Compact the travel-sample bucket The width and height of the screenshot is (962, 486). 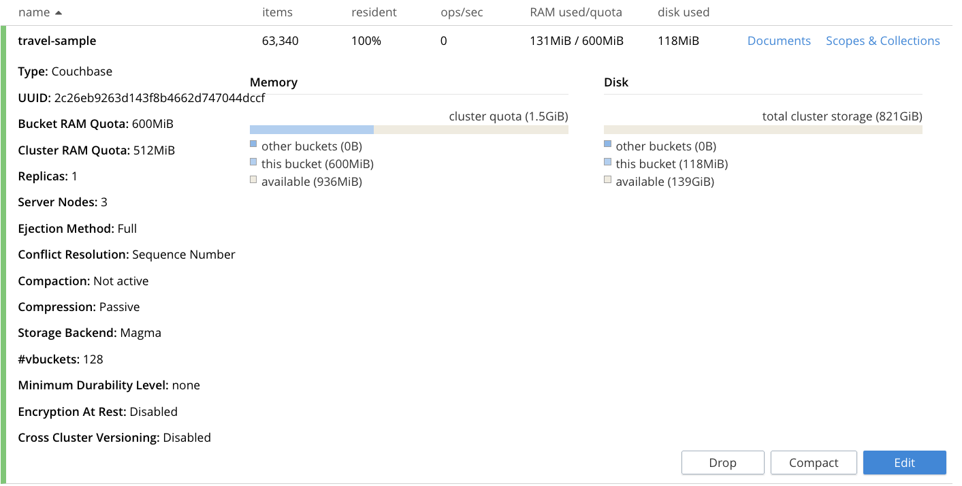tap(814, 462)
